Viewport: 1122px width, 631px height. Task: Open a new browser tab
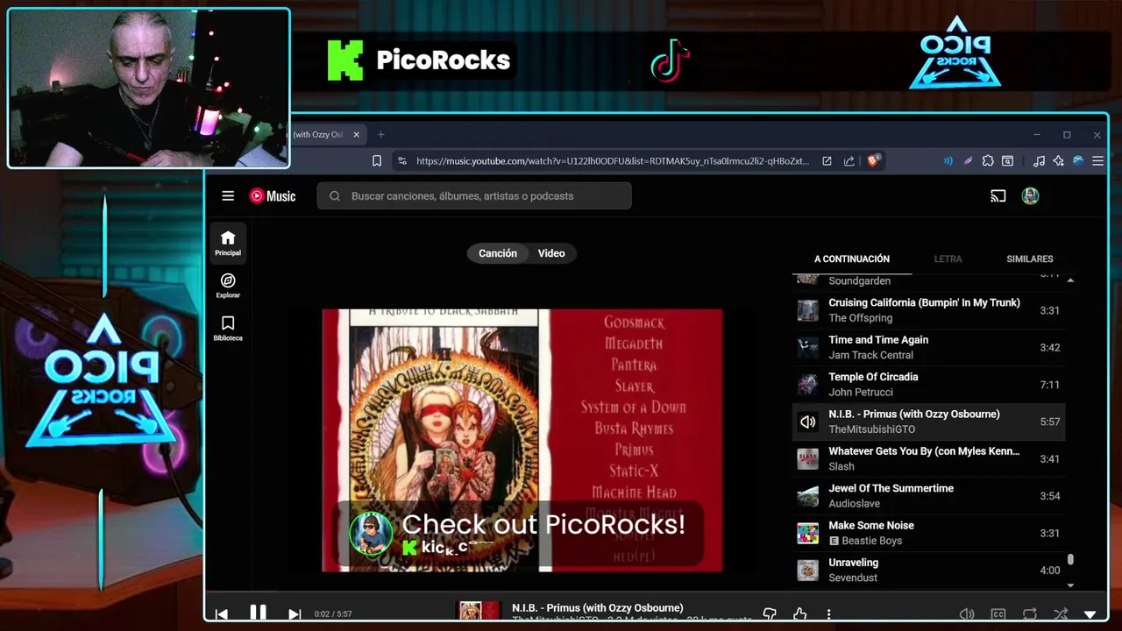(x=380, y=135)
